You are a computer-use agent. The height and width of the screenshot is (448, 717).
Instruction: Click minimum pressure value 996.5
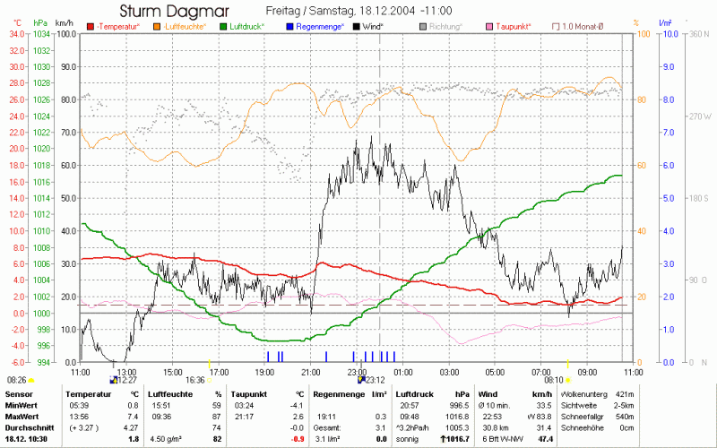tap(460, 406)
